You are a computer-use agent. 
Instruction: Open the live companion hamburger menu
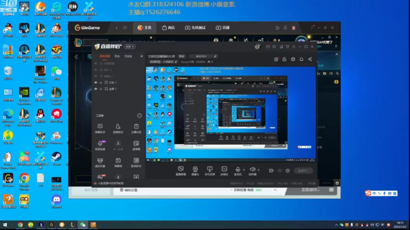(x=294, y=47)
